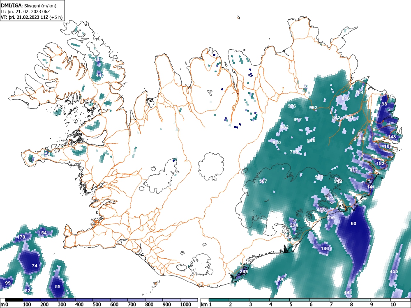Image resolution: width=411 pixels, height=308 pixels.
Task: Click the visibility value 567
Action: click(x=263, y=181)
